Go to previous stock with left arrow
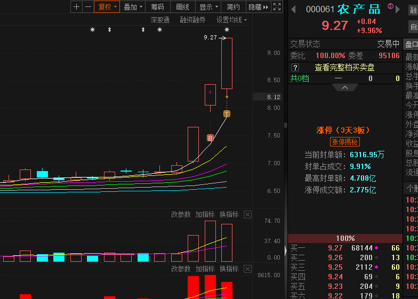This screenshot has height=299, width=418. tap(293, 10)
